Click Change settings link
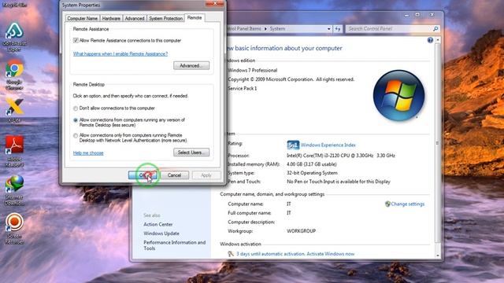The height and width of the screenshot is (283, 504). (x=408, y=204)
